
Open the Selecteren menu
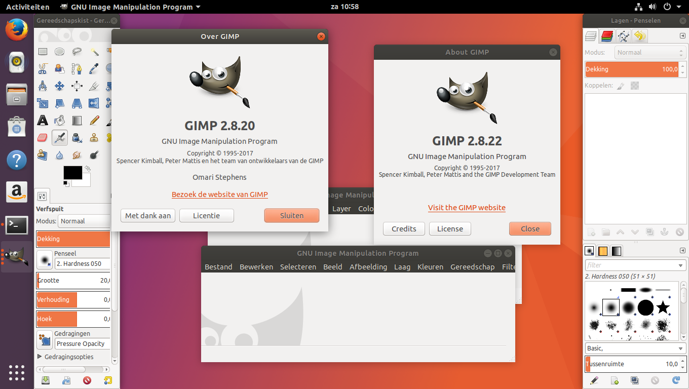[298, 267]
